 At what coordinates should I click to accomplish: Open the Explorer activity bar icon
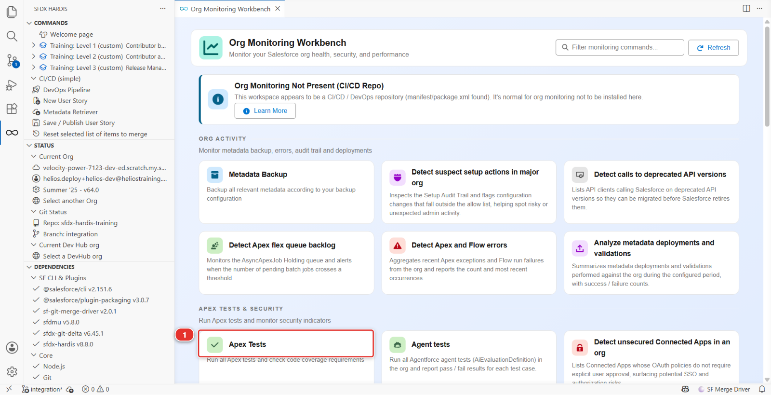12,12
